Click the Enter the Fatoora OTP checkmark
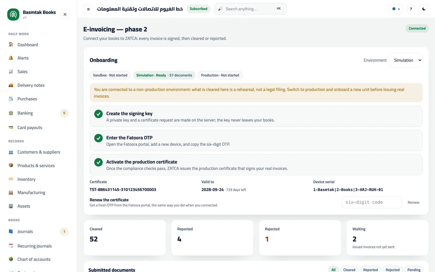This screenshot has width=435, height=272. 98,138
